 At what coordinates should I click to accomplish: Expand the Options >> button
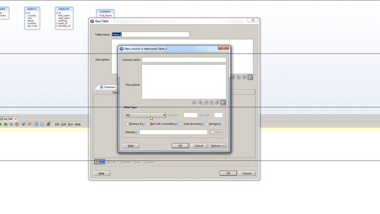click(217, 146)
